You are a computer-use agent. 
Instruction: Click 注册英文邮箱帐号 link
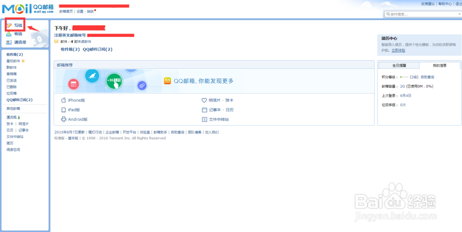point(70,36)
